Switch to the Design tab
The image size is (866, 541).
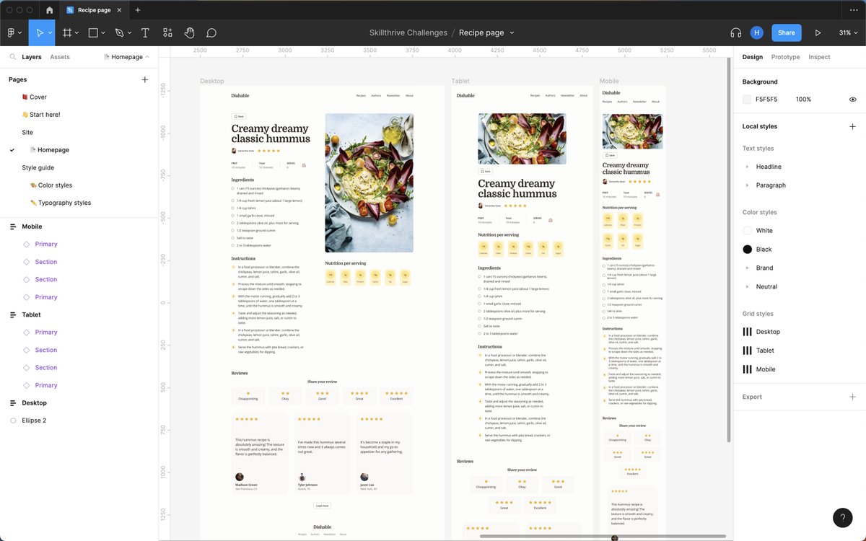coord(753,57)
